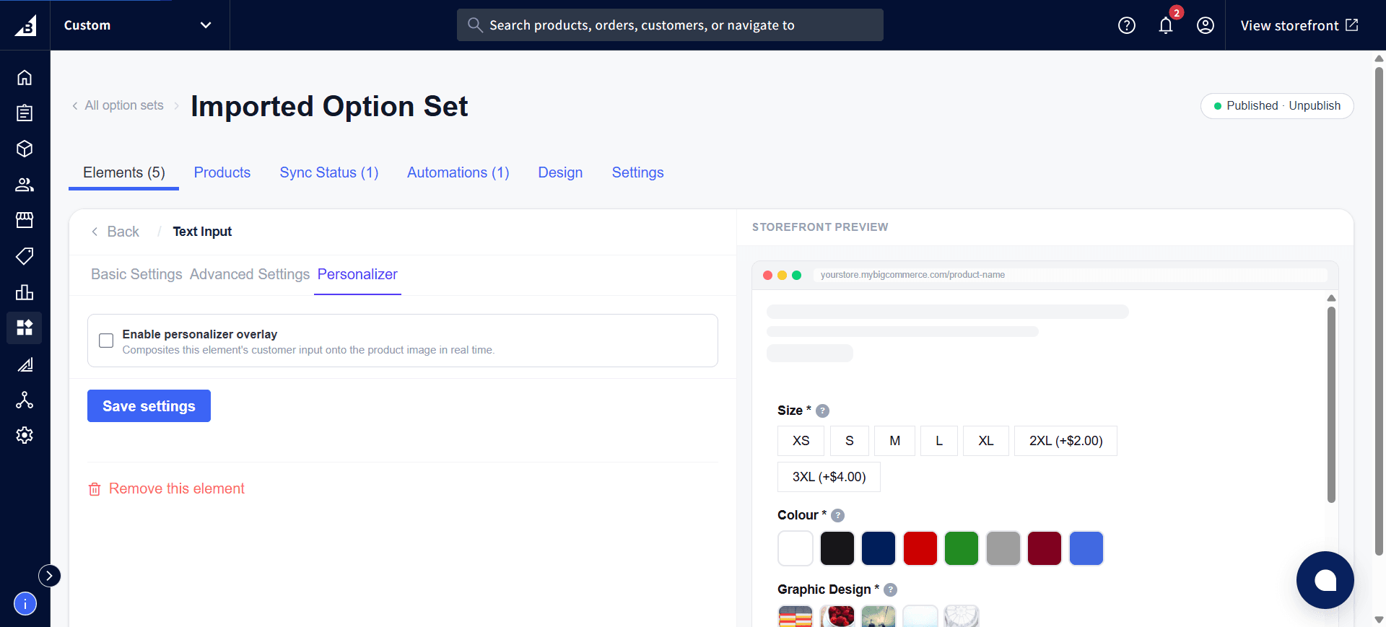Open the Automations (1) tab

click(458, 172)
